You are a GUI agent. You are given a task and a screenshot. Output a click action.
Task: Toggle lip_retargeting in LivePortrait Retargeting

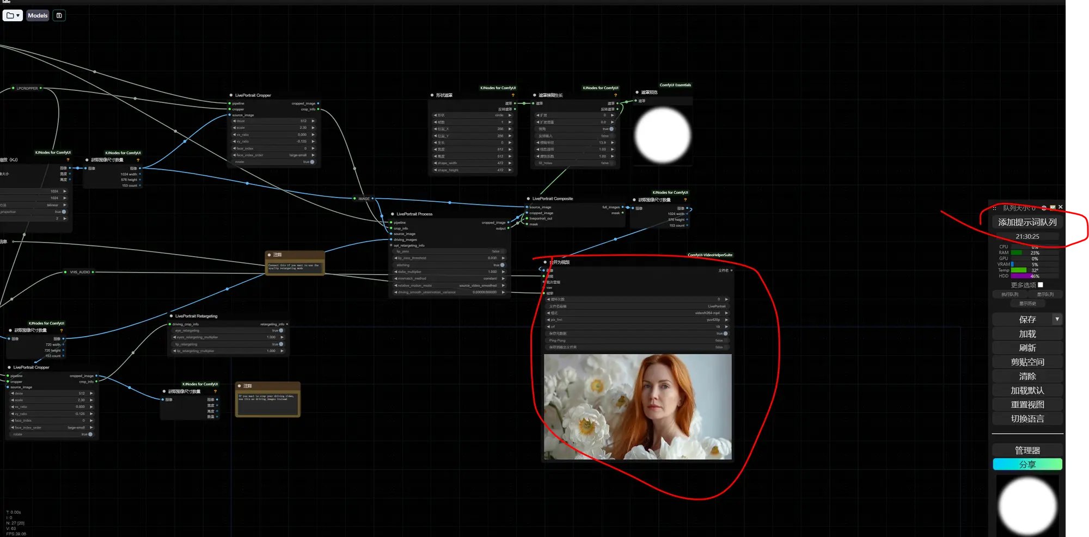[x=228, y=344]
